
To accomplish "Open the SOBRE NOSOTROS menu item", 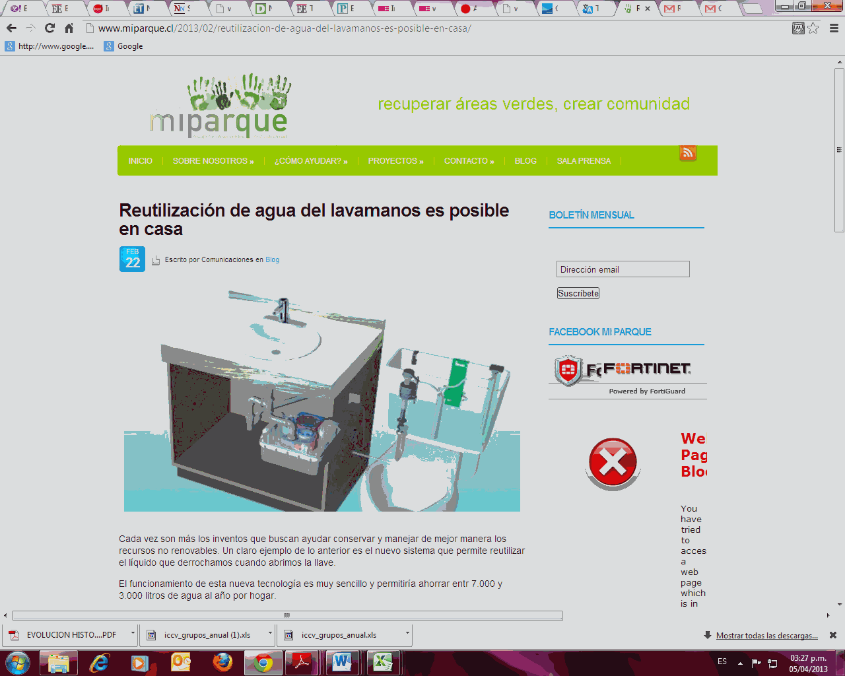I will [x=213, y=161].
